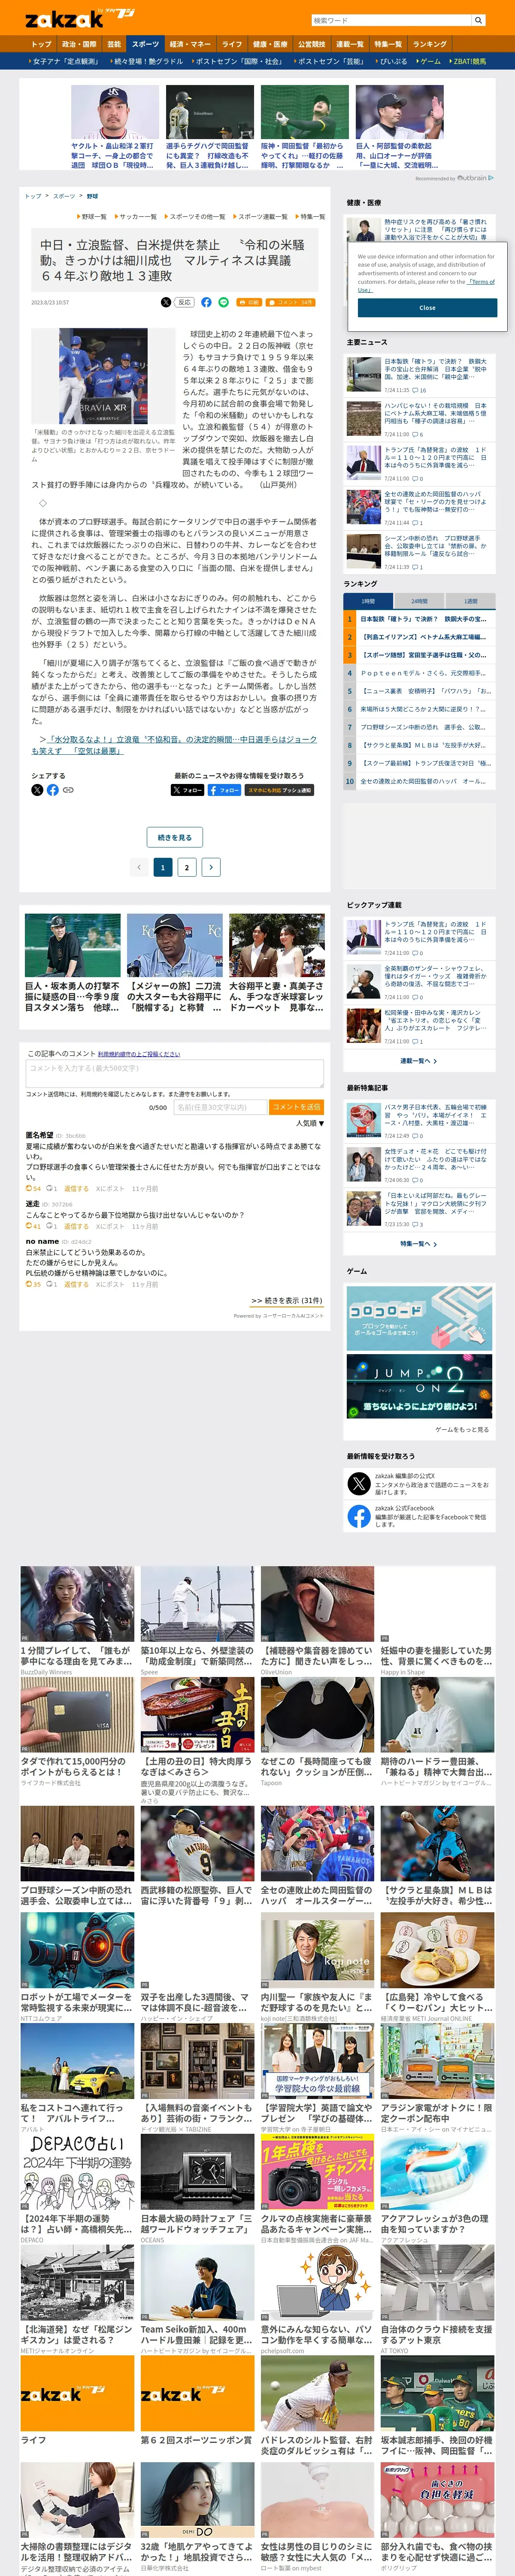The height and width of the screenshot is (2576, 515).
Task: Open the ライフ navigation tab
Action: 232,44
